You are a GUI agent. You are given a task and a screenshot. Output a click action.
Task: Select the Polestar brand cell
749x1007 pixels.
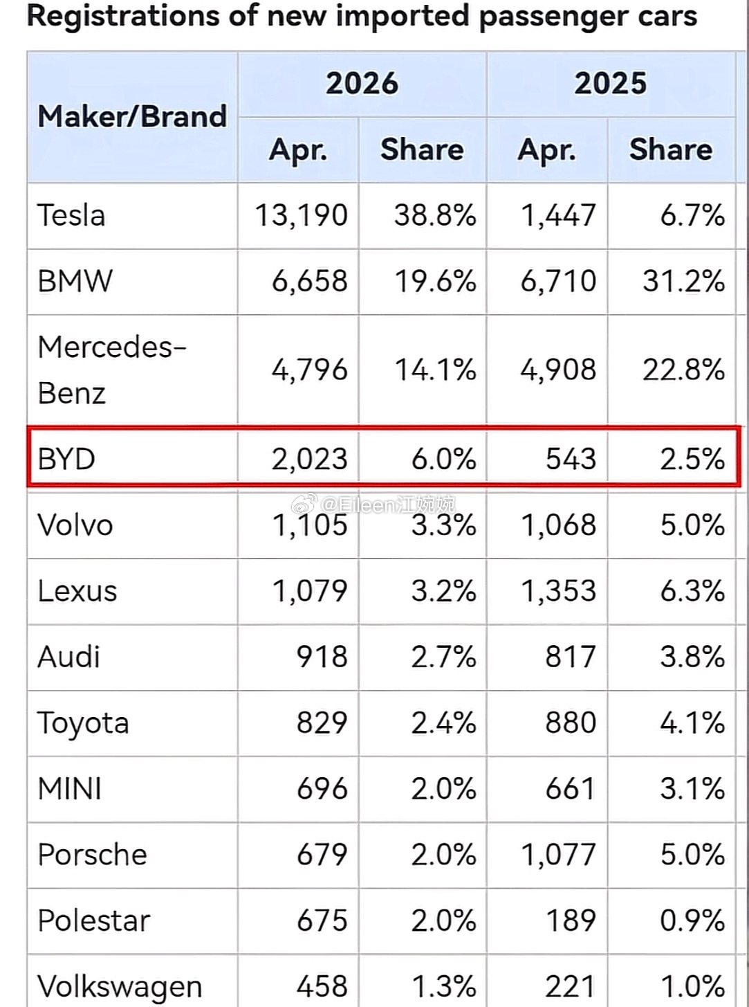[x=132, y=920]
